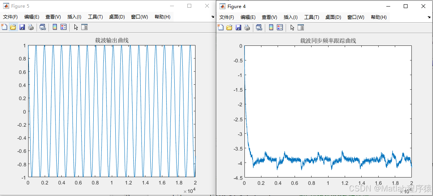Click MATLAB logo icon in Figure 4 title bar

pos(222,6)
